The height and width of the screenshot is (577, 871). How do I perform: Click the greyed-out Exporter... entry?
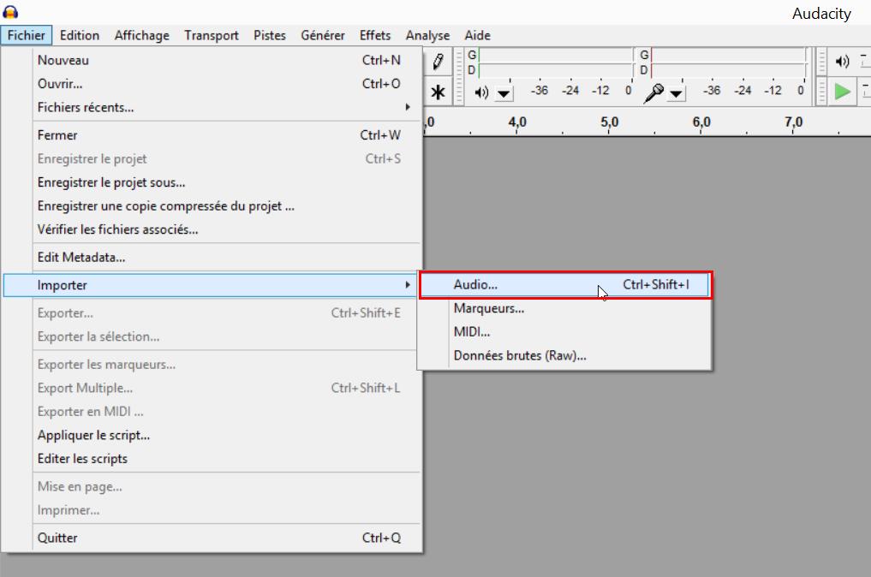(x=212, y=312)
